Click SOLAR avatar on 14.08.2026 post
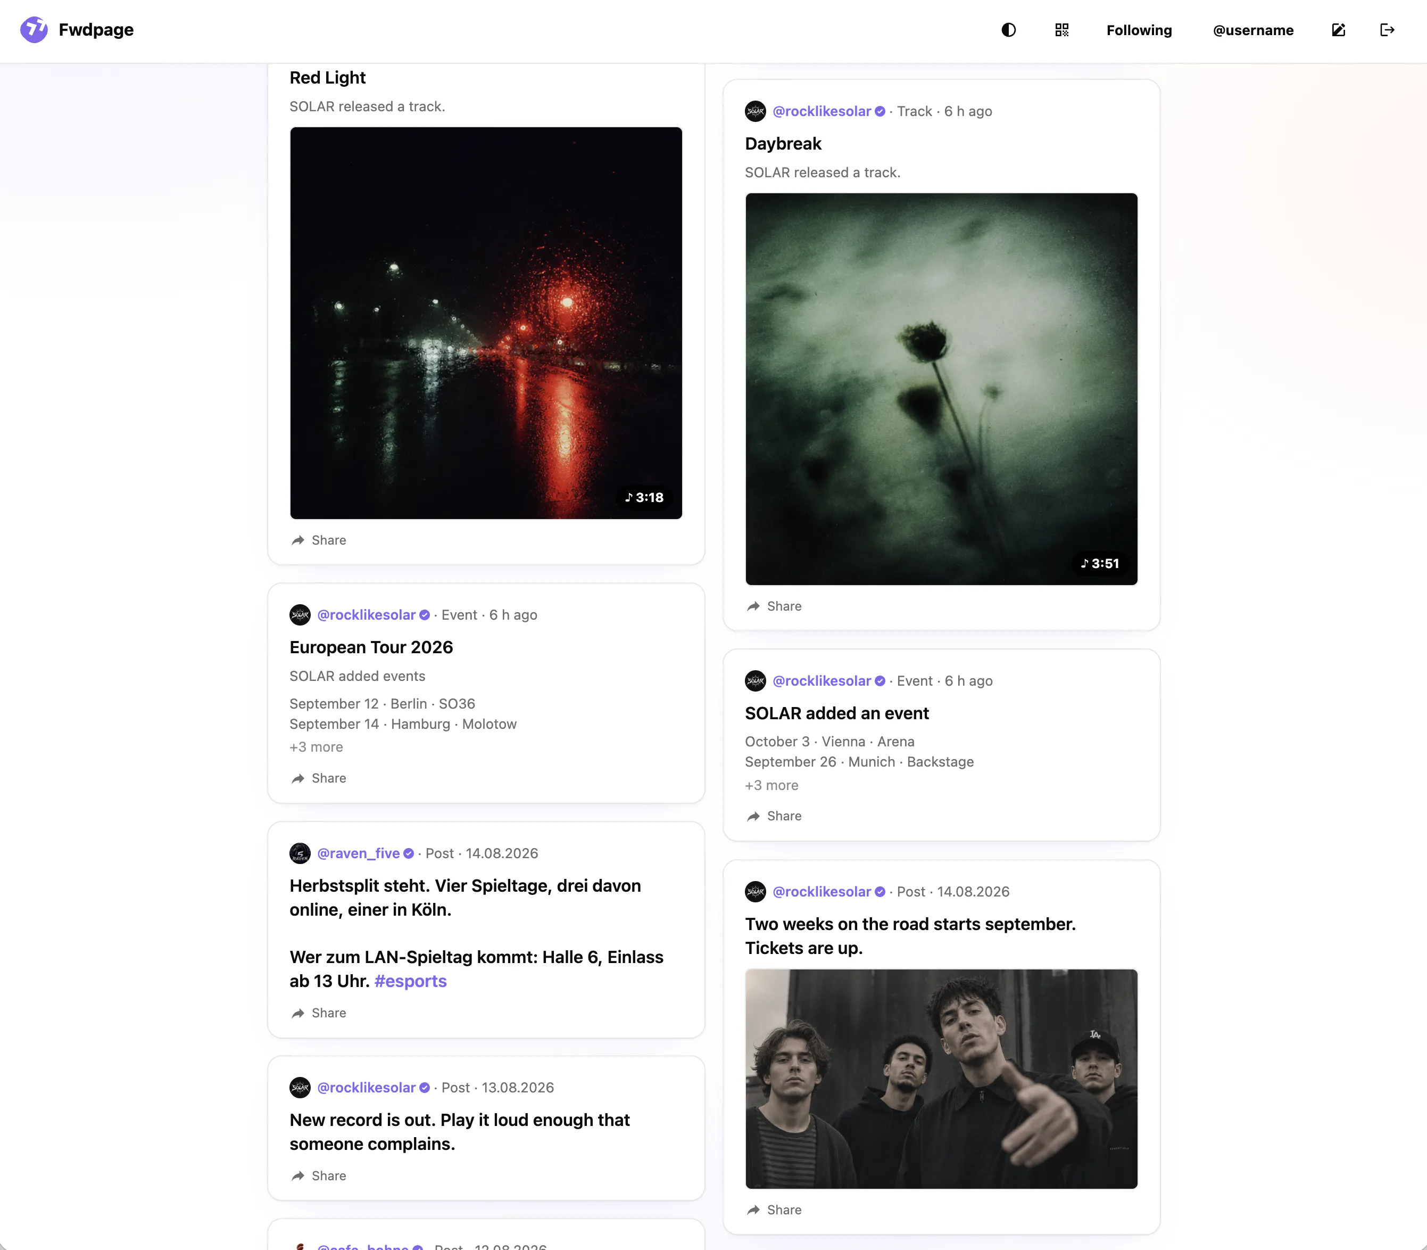This screenshot has width=1427, height=1250. click(756, 892)
